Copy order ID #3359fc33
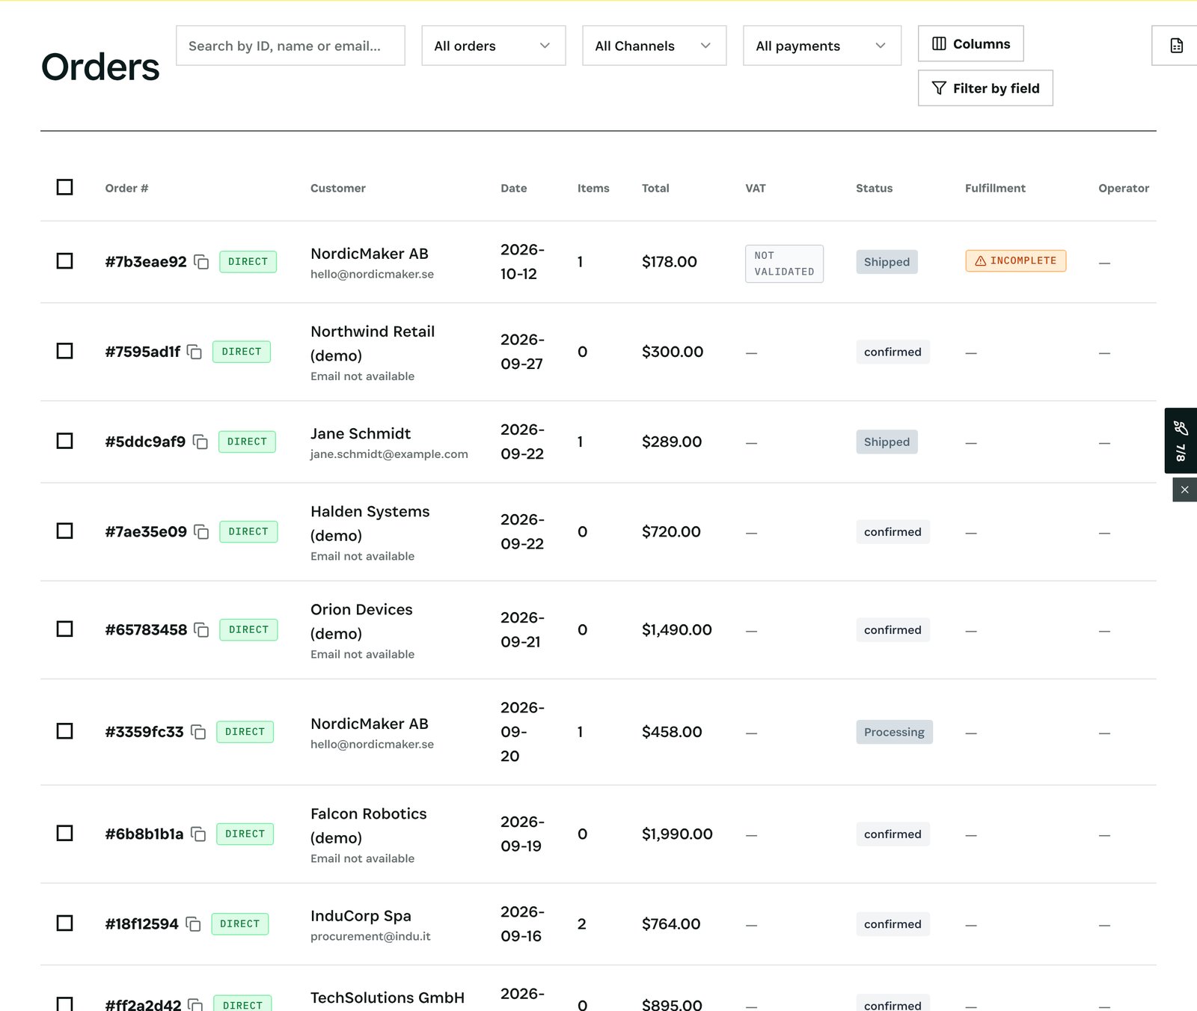 coord(198,732)
